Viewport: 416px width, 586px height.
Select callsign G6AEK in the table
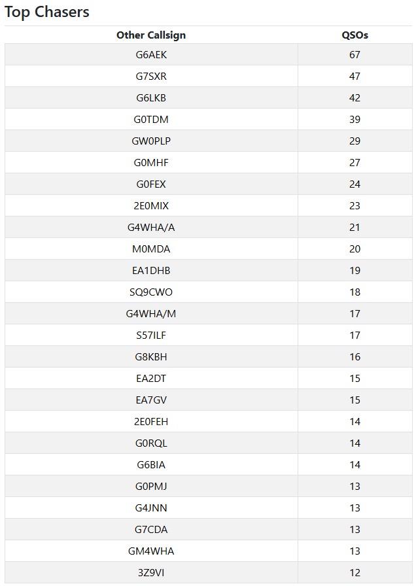coord(151,55)
